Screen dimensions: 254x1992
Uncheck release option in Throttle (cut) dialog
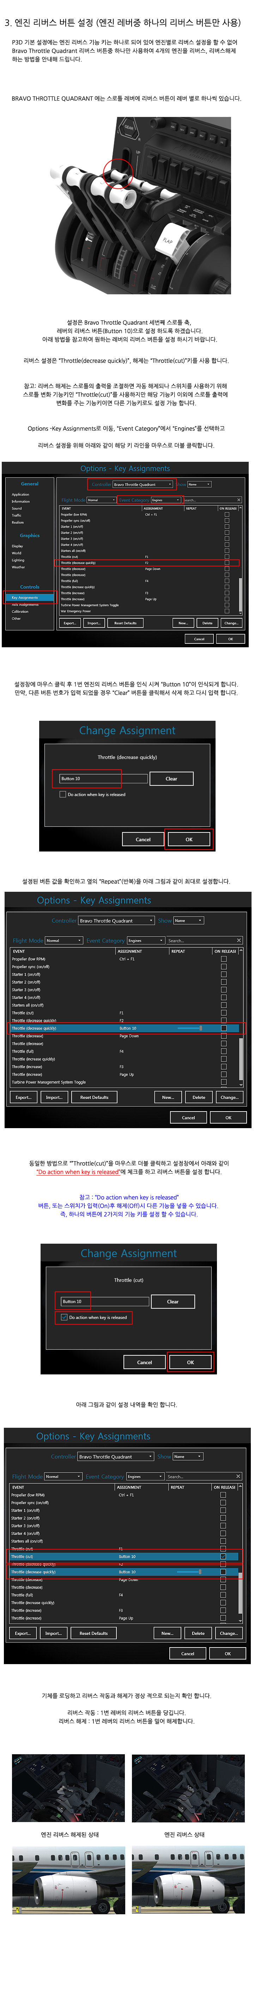64,1317
